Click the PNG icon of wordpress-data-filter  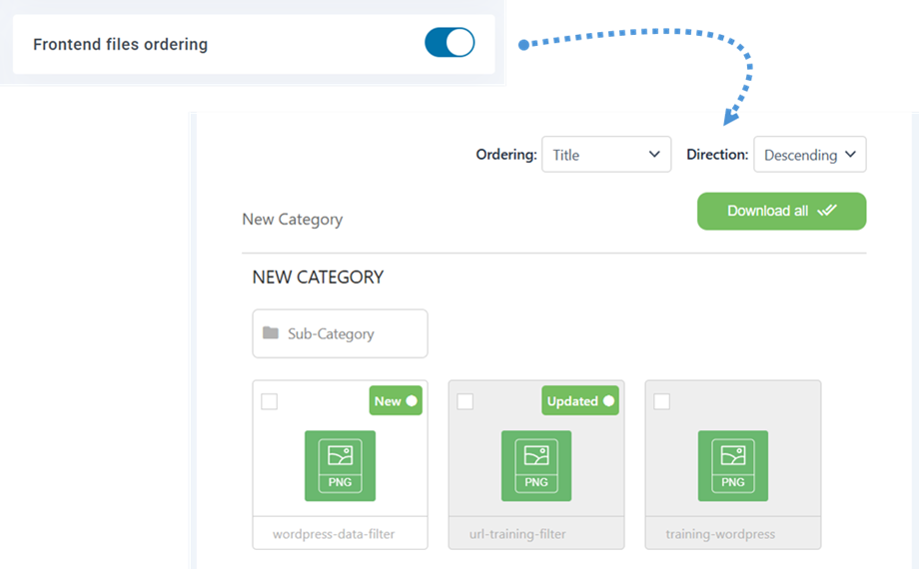(340, 465)
